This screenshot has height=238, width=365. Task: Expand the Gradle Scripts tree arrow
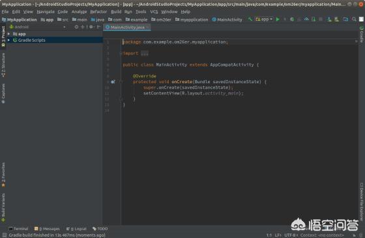[x=9, y=40]
